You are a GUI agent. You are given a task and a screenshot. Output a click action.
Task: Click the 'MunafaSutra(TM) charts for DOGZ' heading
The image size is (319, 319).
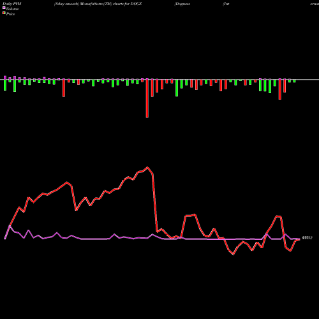pos(111,4)
